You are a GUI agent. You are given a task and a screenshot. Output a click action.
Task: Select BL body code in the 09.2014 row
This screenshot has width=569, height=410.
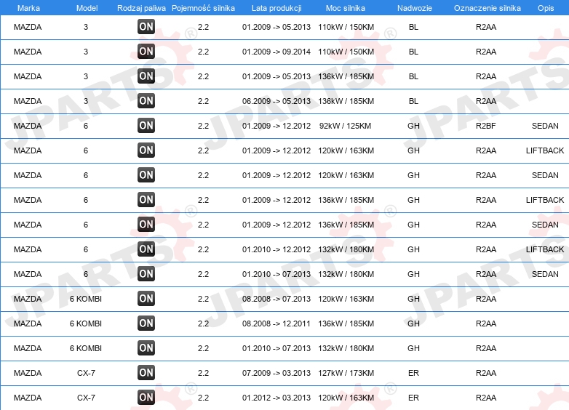pos(413,52)
